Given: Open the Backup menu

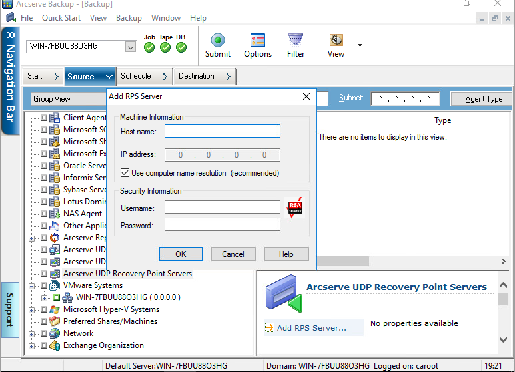Looking at the screenshot, I should pos(129,18).
